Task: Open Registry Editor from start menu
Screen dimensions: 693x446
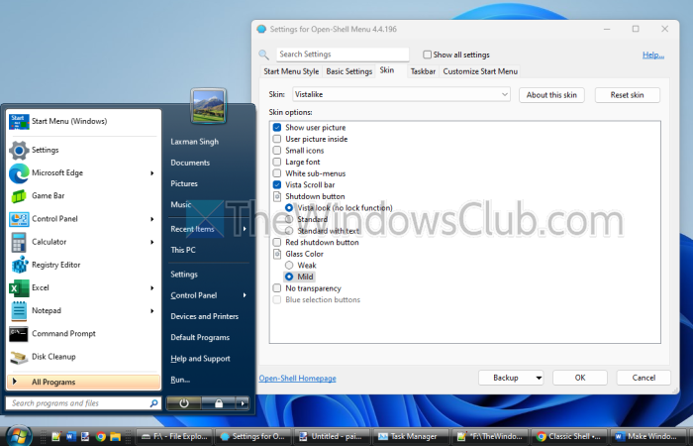Action: (83, 265)
